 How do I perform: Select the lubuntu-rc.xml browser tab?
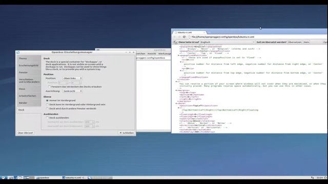(189, 33)
